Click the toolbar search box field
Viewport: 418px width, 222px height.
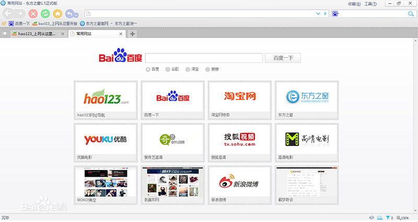(373, 14)
